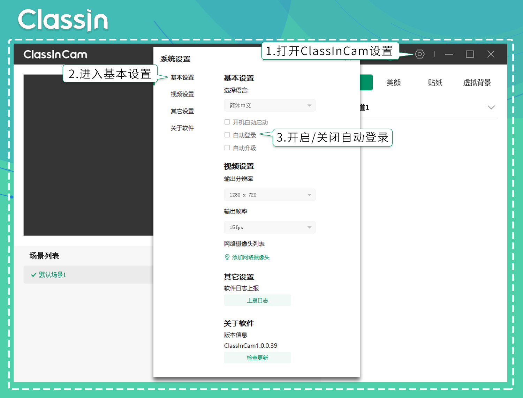Image resolution: width=523 pixels, height=398 pixels.
Task: Click the 输出帧率 label
Action: click(x=236, y=211)
